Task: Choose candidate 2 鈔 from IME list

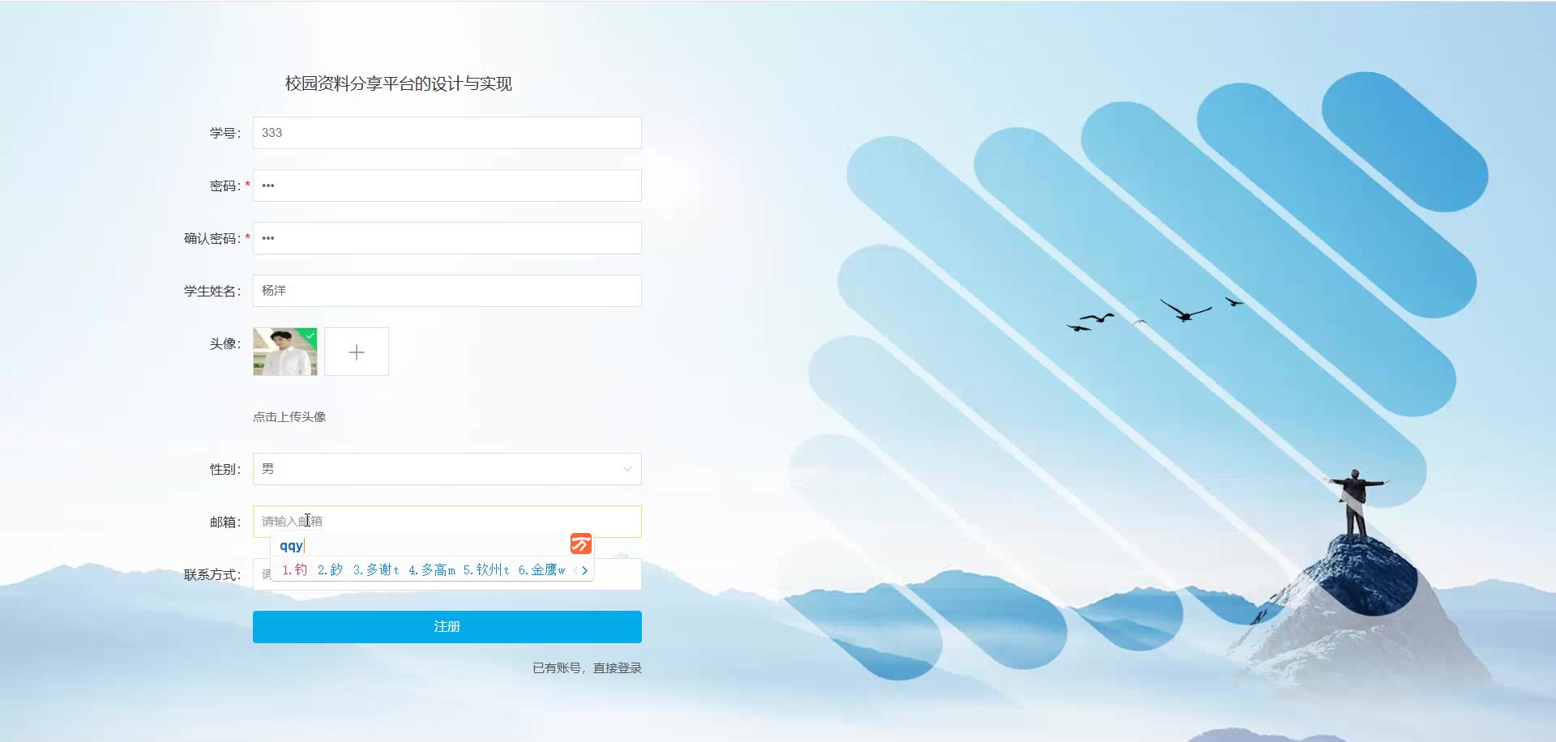Action: (x=331, y=570)
